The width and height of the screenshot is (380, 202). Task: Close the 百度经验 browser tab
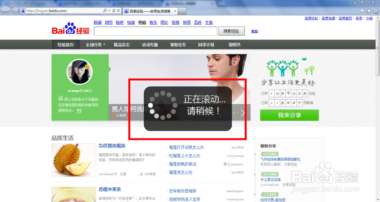175,11
